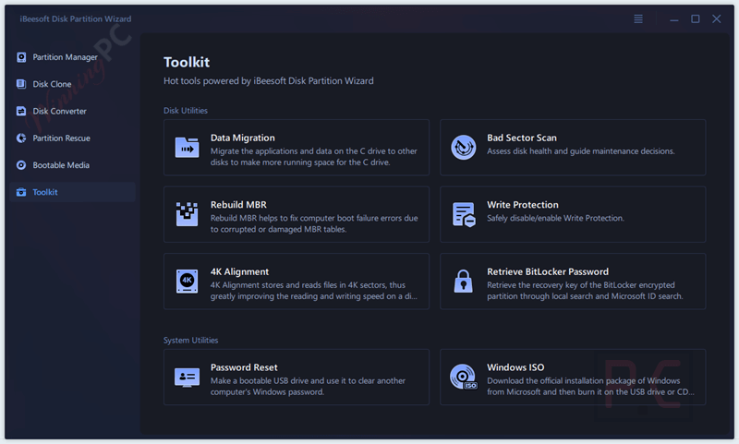The width and height of the screenshot is (739, 444).
Task: Click the Data Migration folder icon
Action: pyautogui.click(x=188, y=148)
